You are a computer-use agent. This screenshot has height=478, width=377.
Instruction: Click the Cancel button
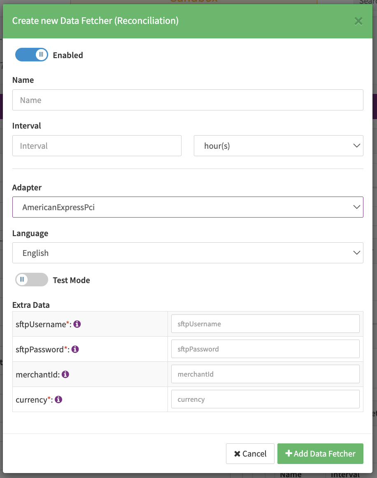(x=250, y=454)
